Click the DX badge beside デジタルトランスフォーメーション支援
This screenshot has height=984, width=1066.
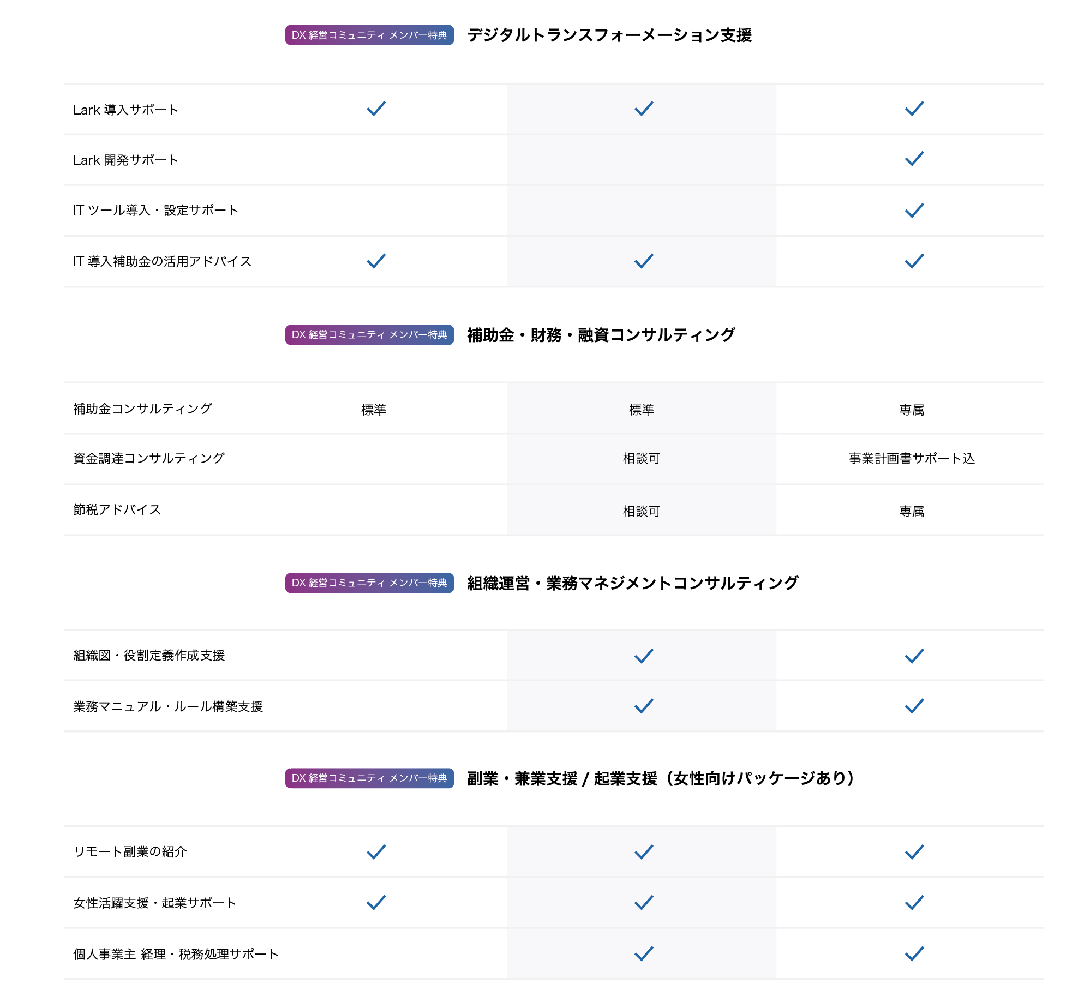pos(369,35)
